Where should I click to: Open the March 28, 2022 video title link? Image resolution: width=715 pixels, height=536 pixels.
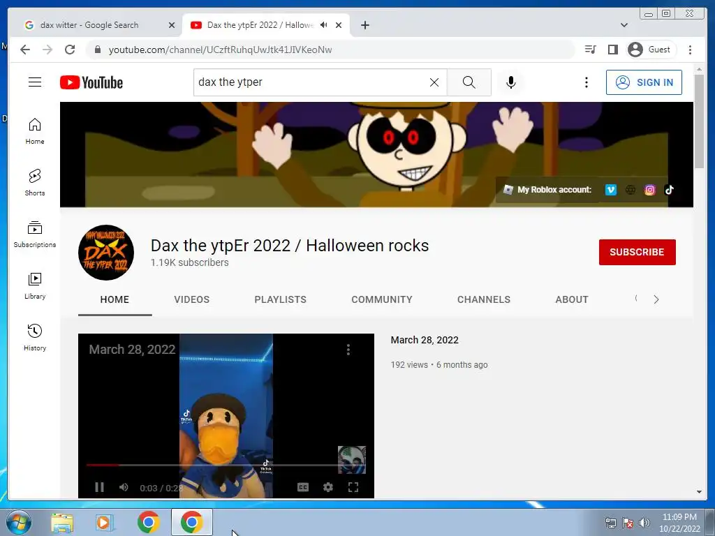(425, 340)
